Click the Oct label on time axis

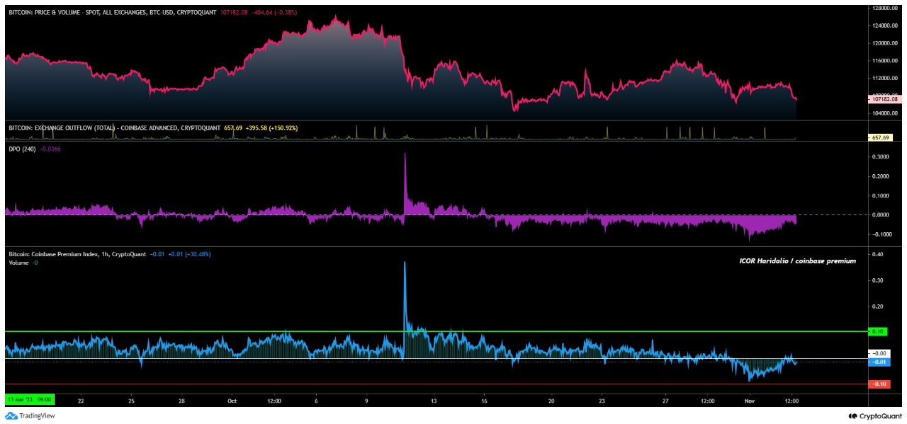(232, 400)
